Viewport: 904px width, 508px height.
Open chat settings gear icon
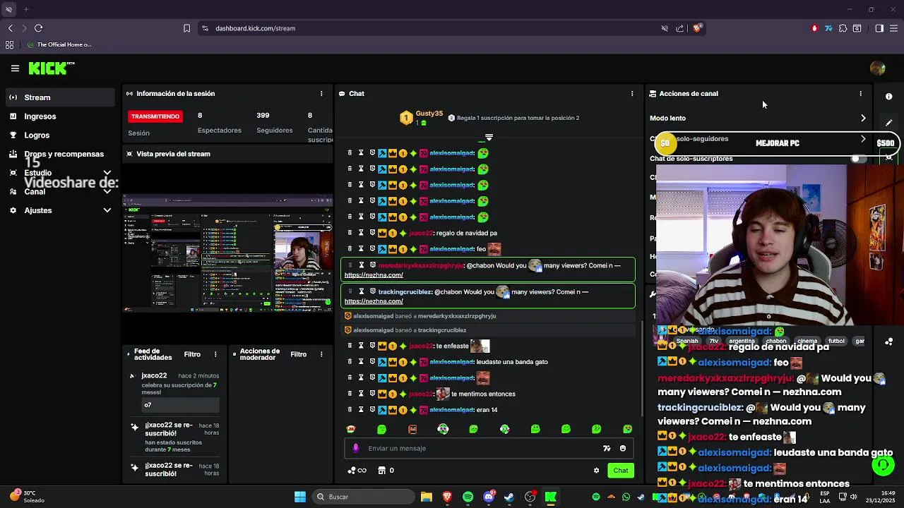tap(596, 471)
